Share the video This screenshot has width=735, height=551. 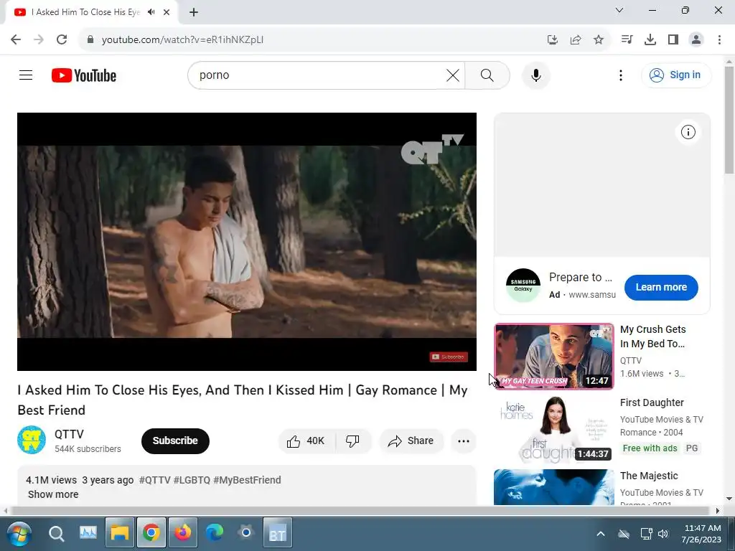(411, 441)
